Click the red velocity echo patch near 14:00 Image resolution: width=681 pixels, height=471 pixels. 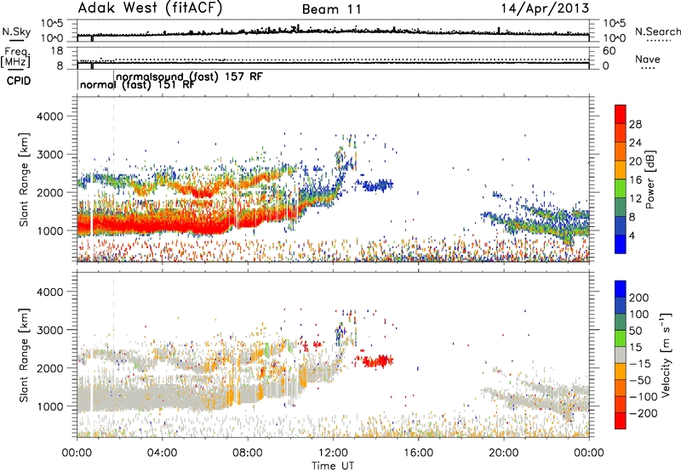point(376,360)
